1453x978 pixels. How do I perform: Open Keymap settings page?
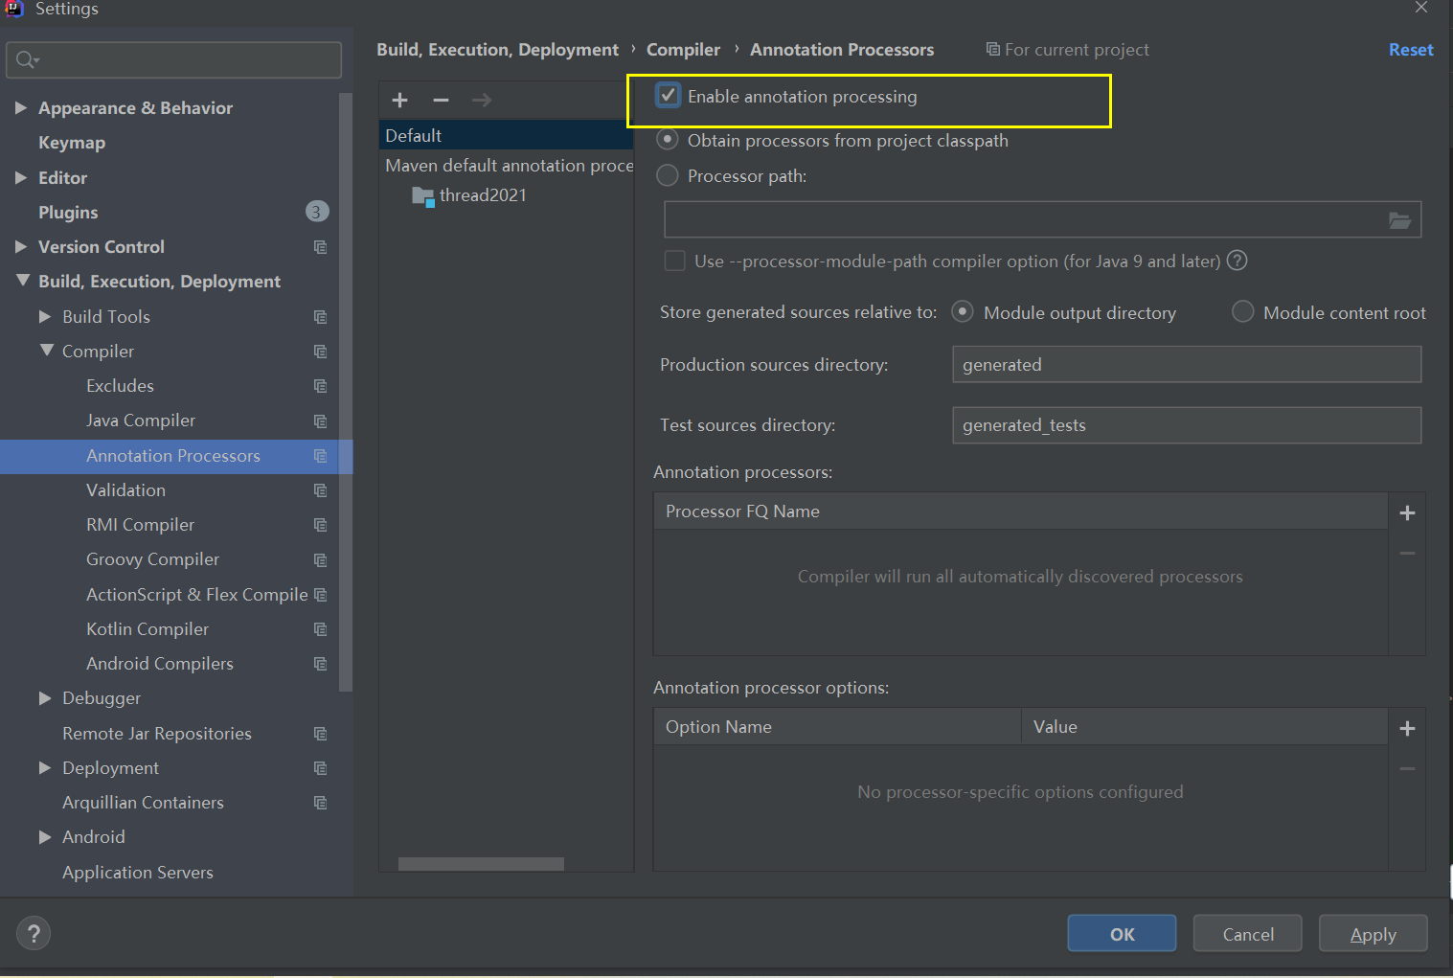pos(72,143)
